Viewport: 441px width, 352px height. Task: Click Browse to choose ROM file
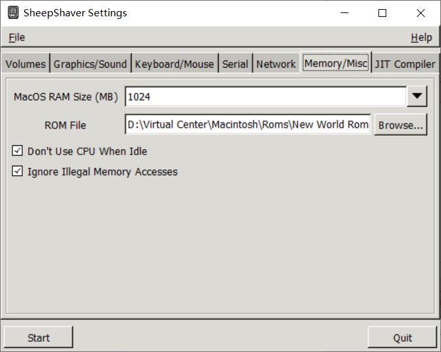tap(401, 125)
